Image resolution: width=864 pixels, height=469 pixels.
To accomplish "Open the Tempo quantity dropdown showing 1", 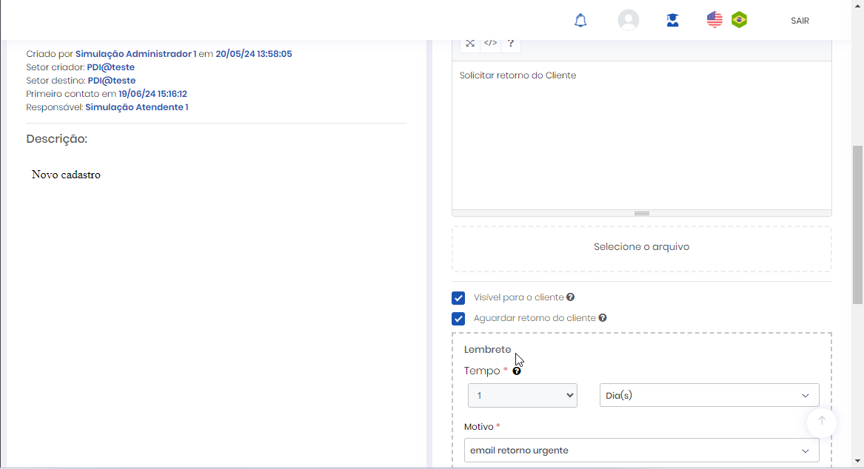I will (522, 396).
